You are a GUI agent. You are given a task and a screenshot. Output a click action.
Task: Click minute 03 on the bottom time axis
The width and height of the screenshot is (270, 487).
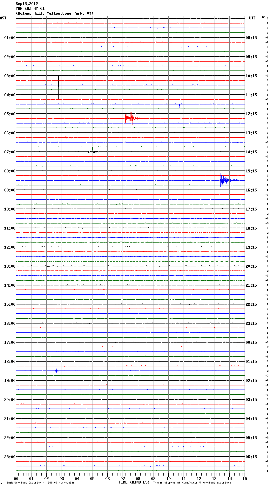[62, 478]
